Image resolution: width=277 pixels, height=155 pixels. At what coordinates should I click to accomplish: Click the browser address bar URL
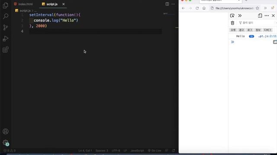(x=235, y=8)
